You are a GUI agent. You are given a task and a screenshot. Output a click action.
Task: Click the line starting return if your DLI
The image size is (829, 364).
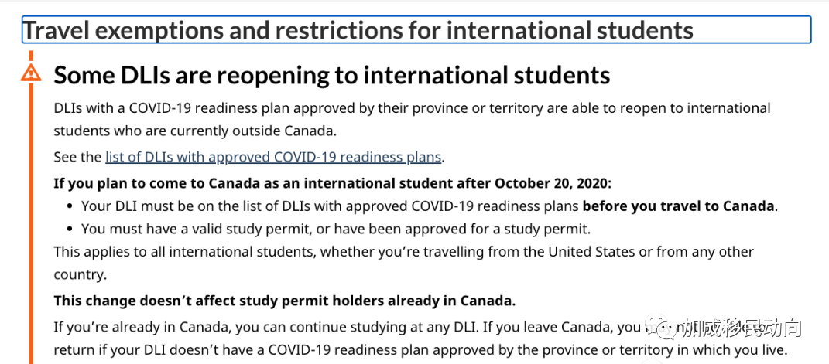click(421, 349)
